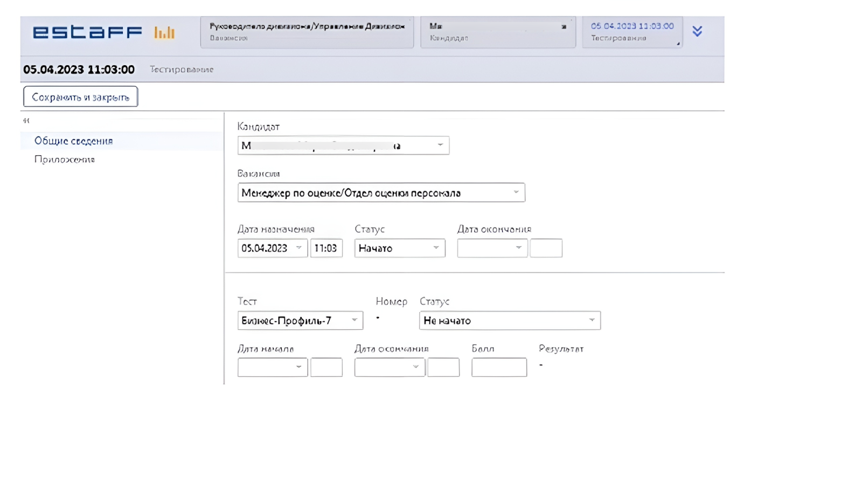862x485 pixels.
Task: Switch to the 05.04.2023 11:03:00 testing tab
Action: click(632, 32)
